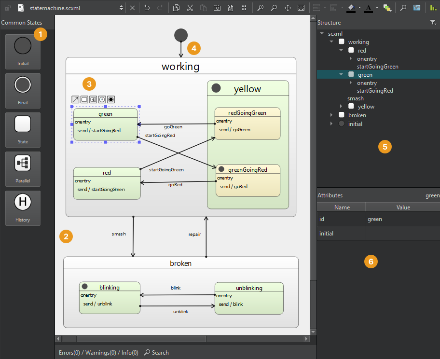The image size is (440, 359).
Task: Open the fill color swatch in the toolbar
Action: tap(351, 8)
